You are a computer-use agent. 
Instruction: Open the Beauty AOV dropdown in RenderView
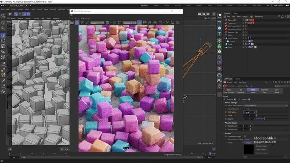[97, 23]
